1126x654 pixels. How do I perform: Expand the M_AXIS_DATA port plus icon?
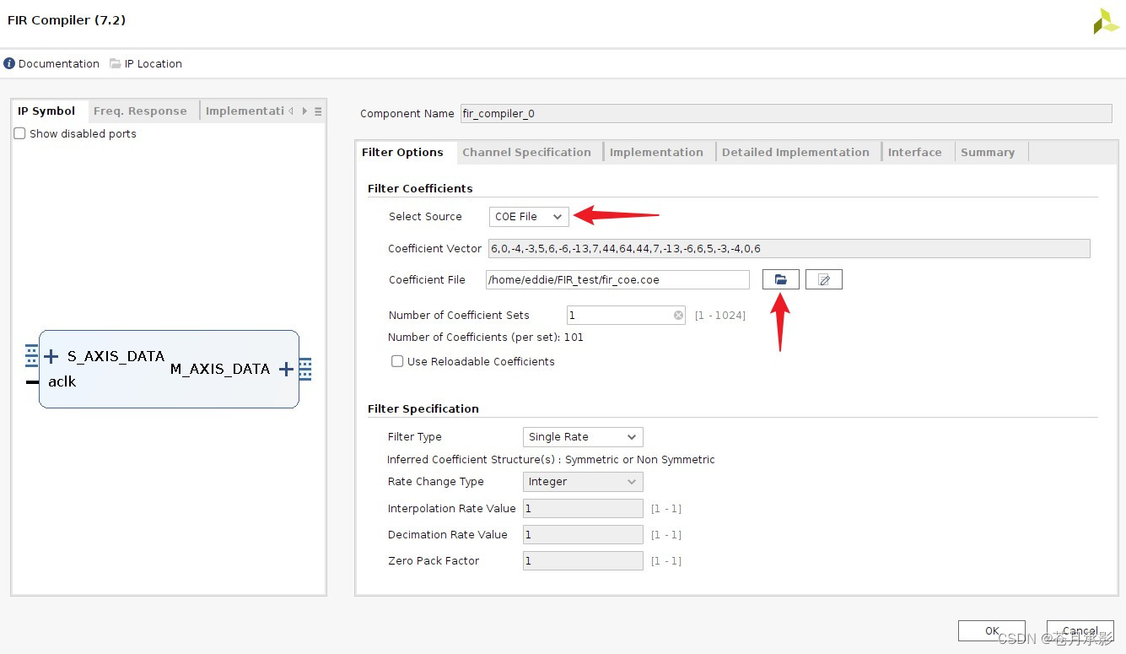click(x=286, y=369)
